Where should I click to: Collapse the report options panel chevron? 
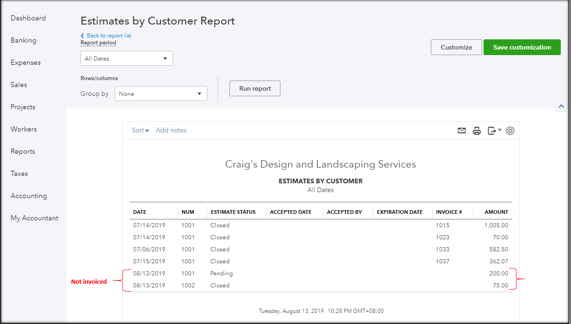coord(561,106)
